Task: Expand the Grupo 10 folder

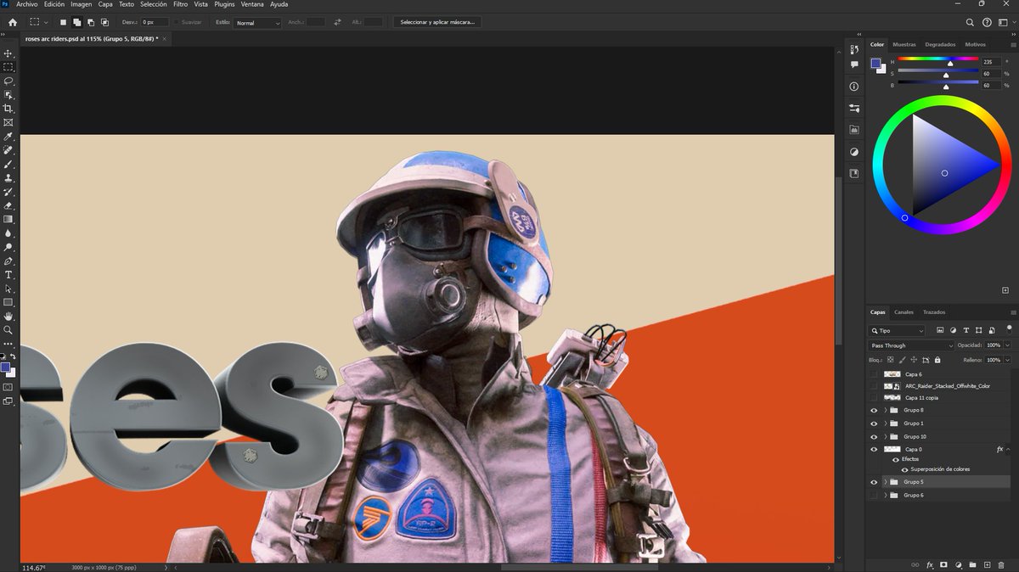Action: point(885,436)
